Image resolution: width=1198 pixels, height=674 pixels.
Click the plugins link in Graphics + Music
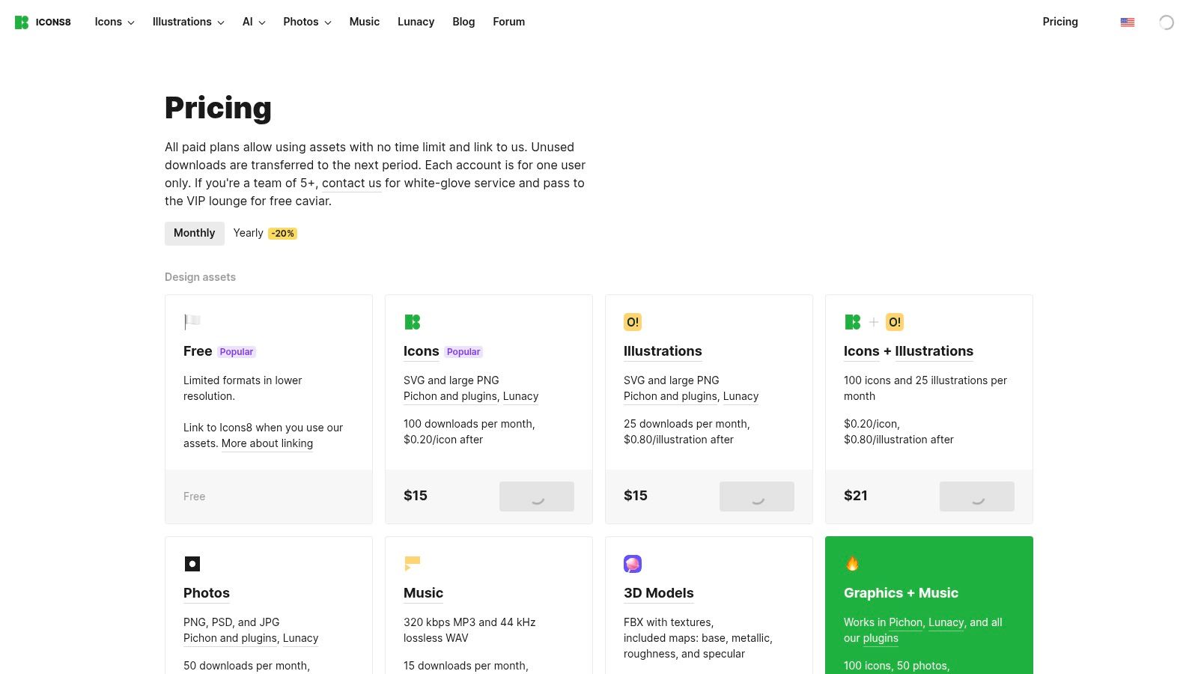coord(881,638)
